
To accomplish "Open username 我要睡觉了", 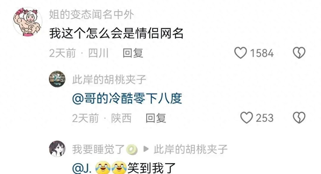I will tap(98, 149).
